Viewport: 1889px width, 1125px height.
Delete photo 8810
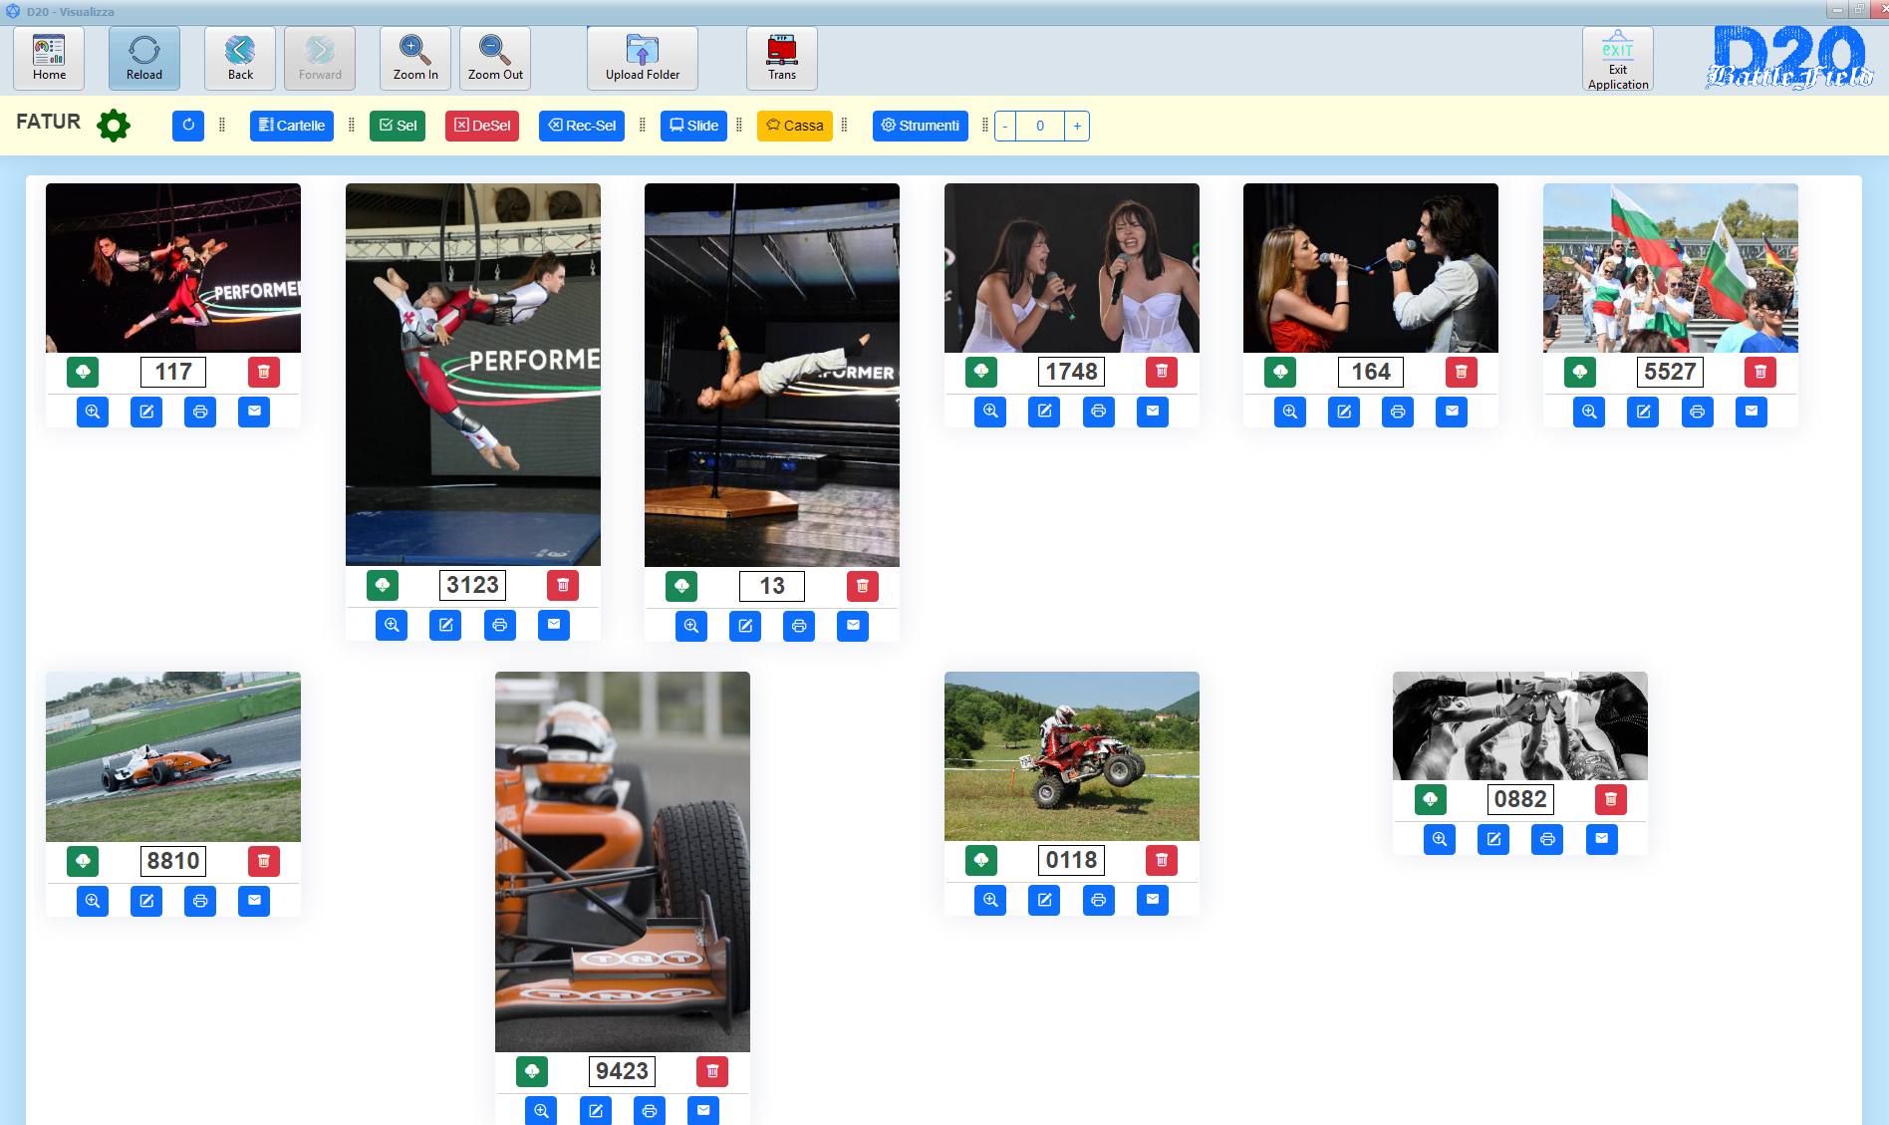tap(264, 861)
